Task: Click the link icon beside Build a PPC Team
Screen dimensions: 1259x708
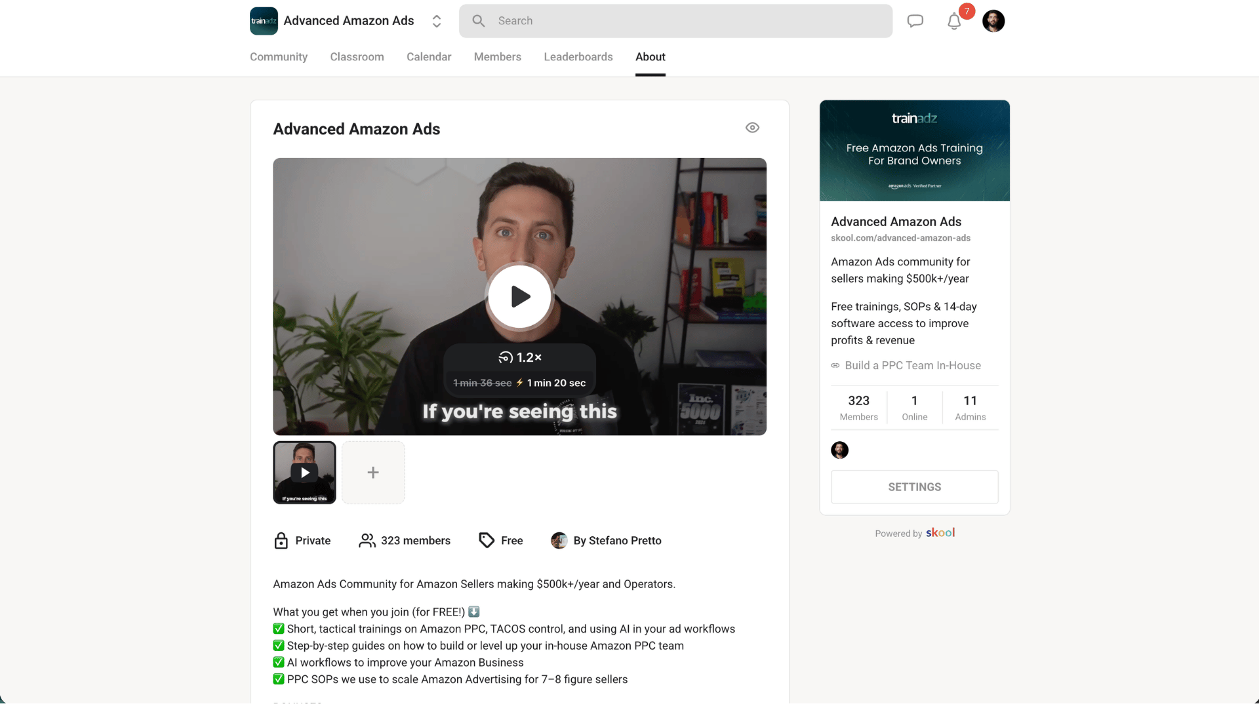Action: [x=835, y=366]
